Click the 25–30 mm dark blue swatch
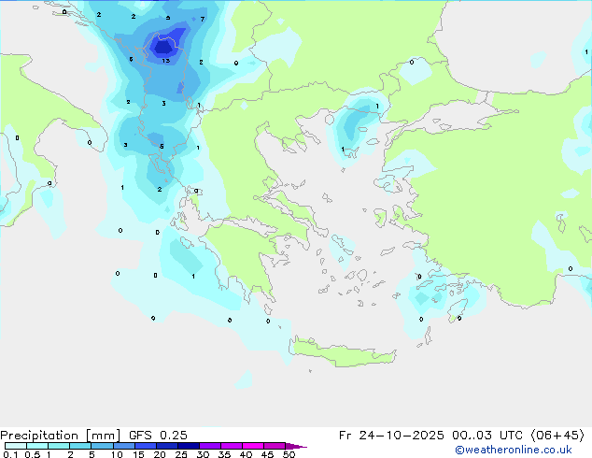Viewport: 592px width, 458px height. coord(188,446)
